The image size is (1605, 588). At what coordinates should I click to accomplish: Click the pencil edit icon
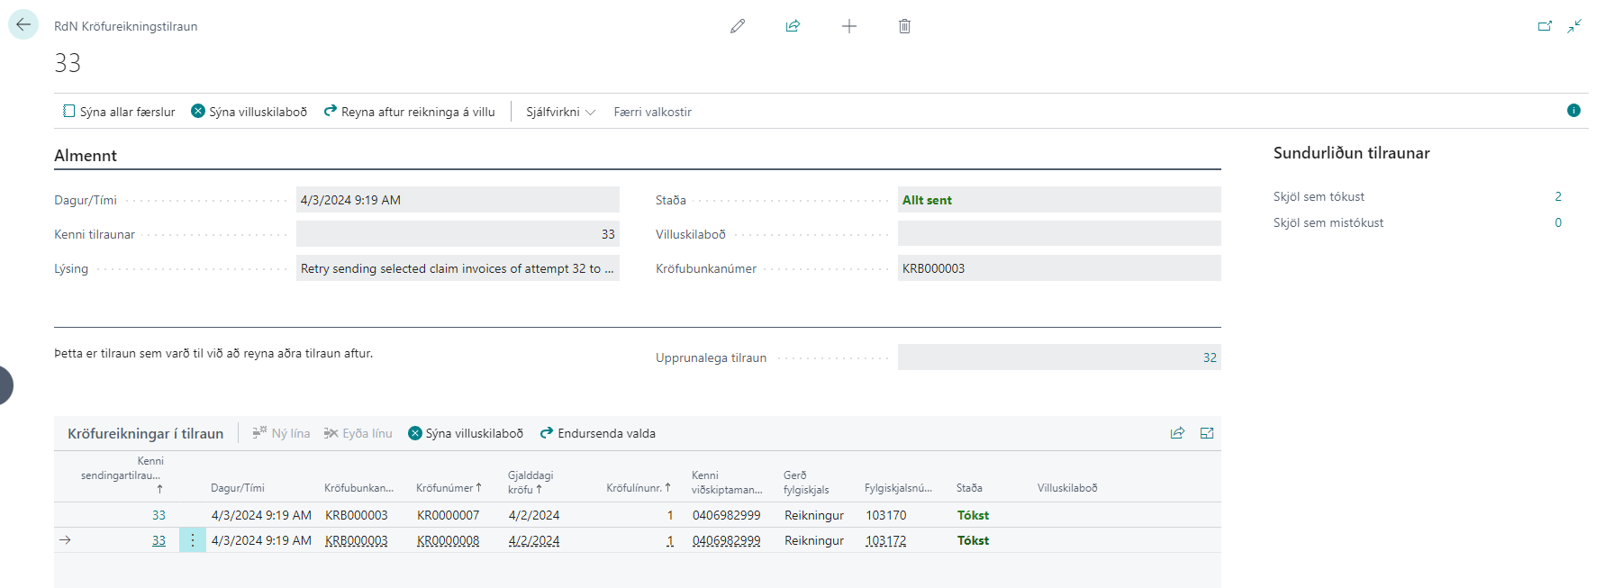coord(738,26)
